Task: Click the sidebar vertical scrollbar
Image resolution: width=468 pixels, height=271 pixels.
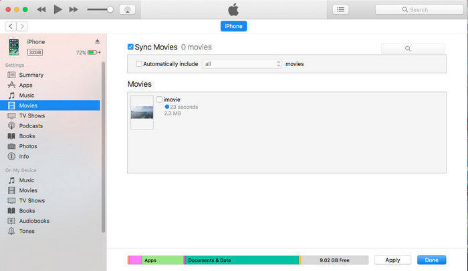Action: (103, 147)
